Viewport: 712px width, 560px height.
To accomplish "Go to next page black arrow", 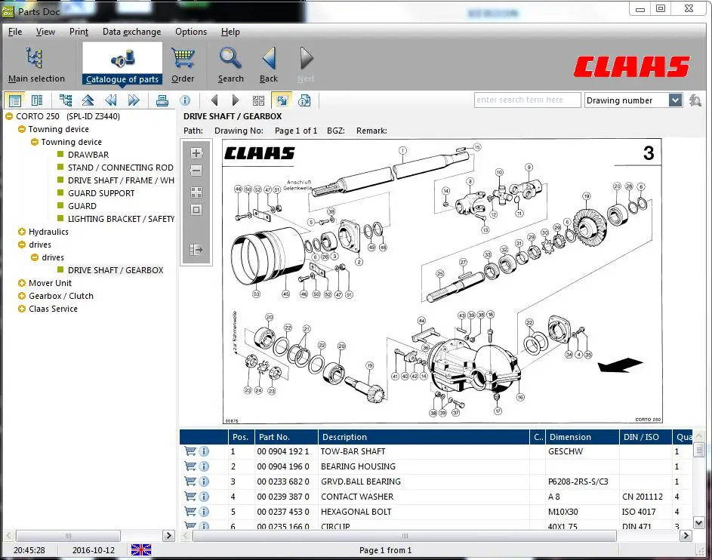I will pos(236,100).
